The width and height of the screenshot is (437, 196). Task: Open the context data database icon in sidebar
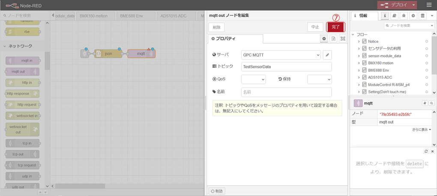click(x=423, y=16)
